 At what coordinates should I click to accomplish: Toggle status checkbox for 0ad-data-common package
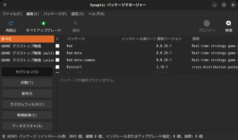tap(57, 60)
